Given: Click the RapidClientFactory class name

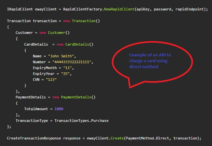Looking at the screenshot, I should pos(87,9).
